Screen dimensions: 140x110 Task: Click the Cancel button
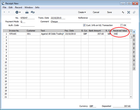tap(96, 12)
